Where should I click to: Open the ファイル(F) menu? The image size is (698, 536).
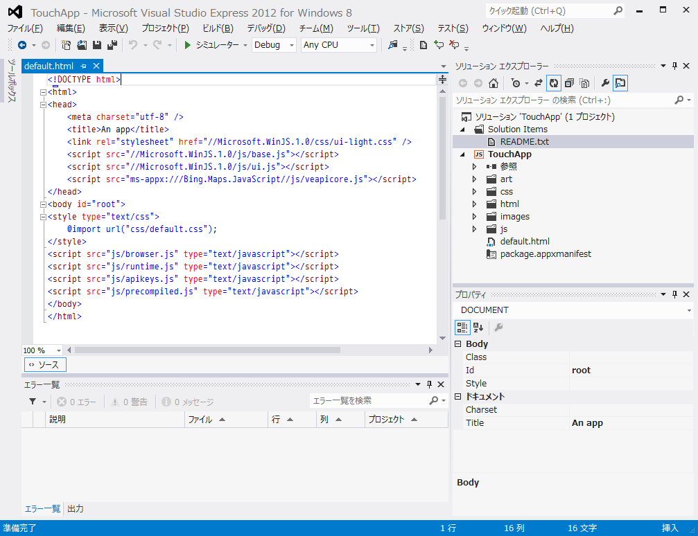(x=25, y=28)
